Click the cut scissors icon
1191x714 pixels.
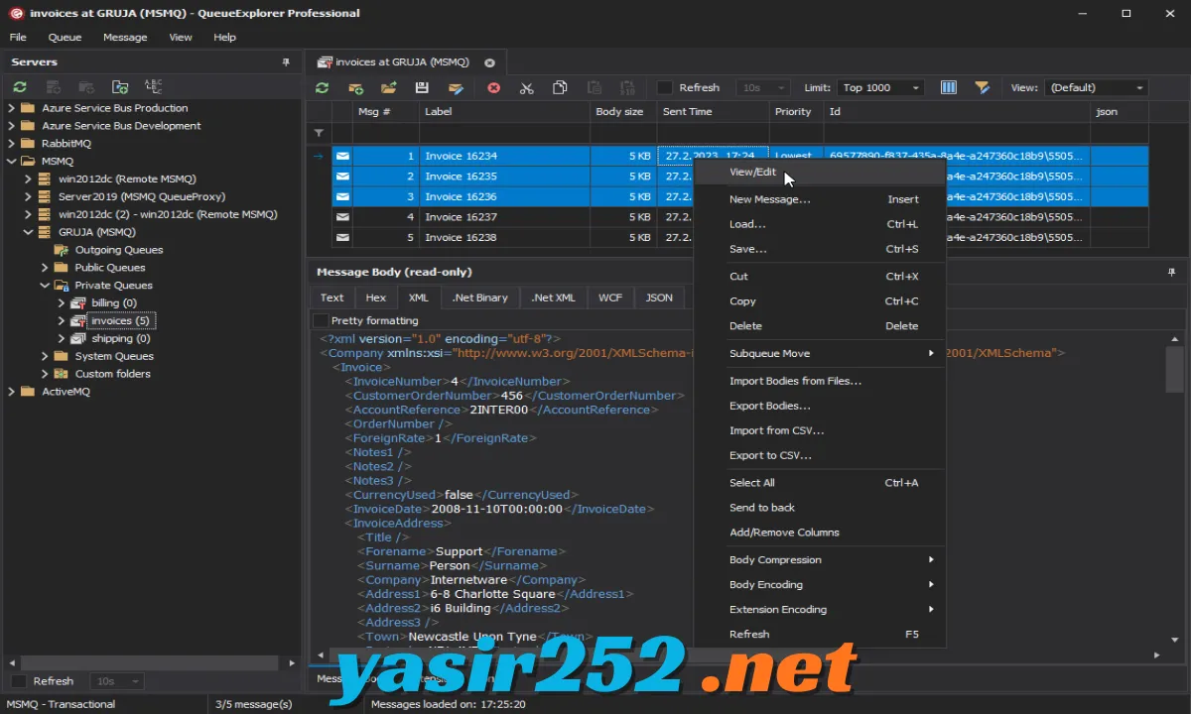click(x=527, y=87)
